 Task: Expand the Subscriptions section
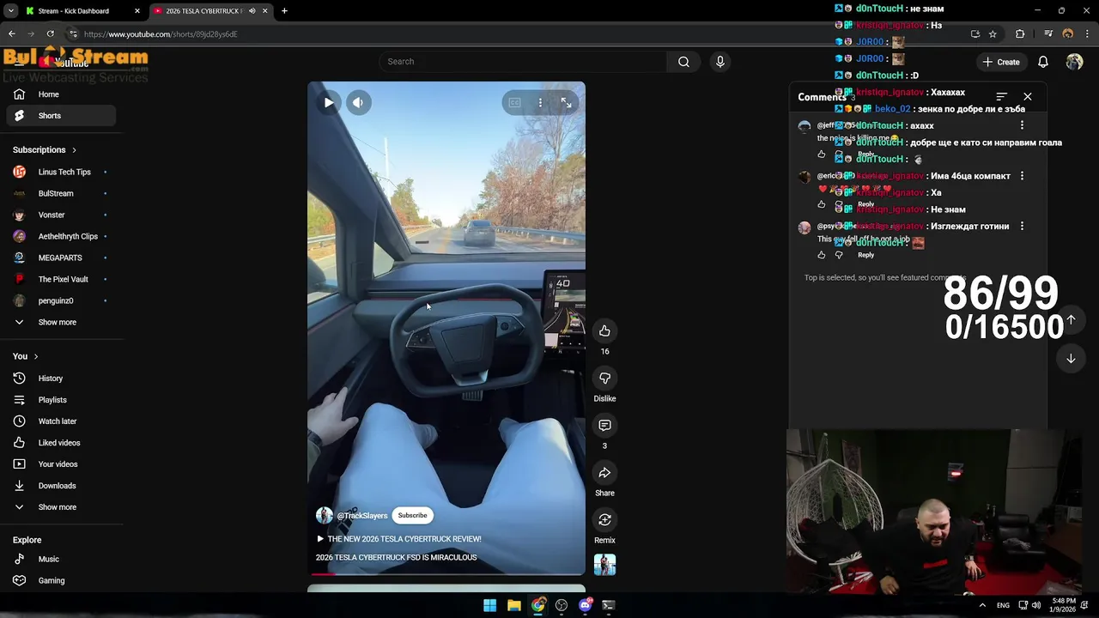coord(45,150)
